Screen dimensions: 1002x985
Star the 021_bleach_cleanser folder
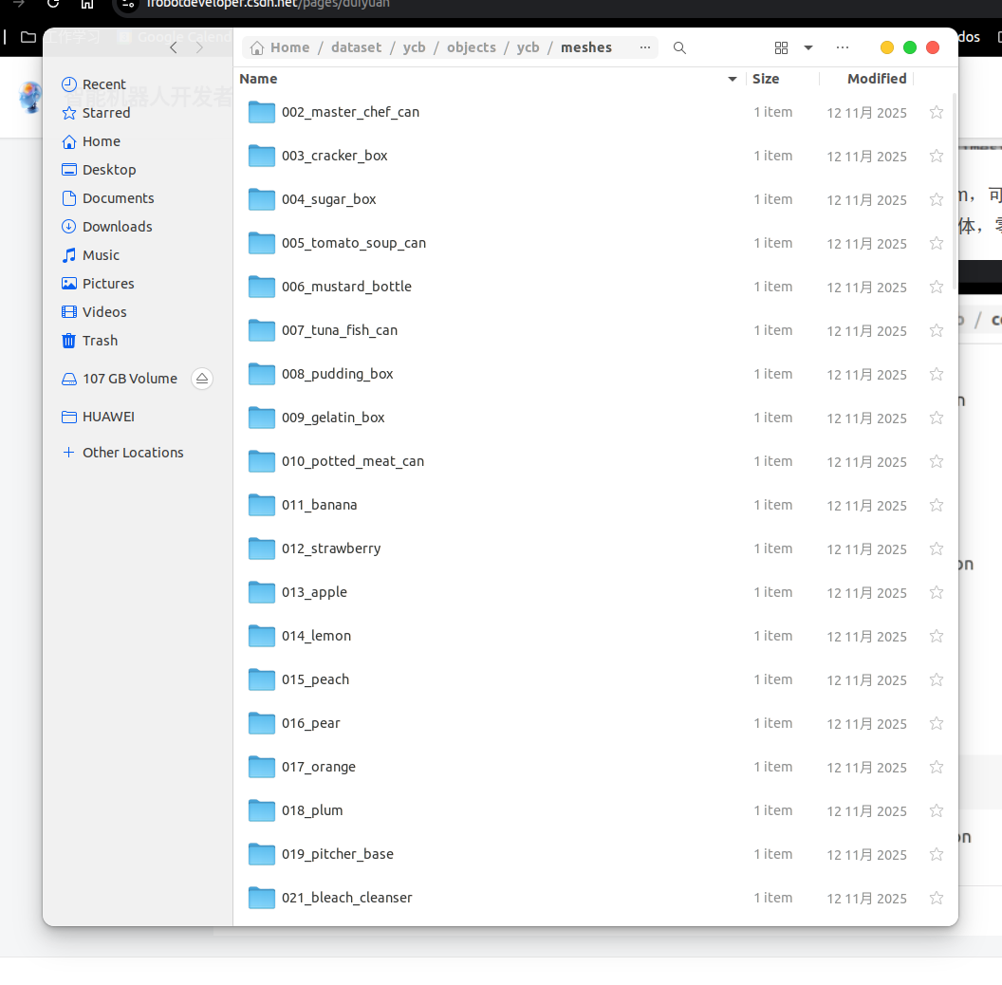[937, 898]
